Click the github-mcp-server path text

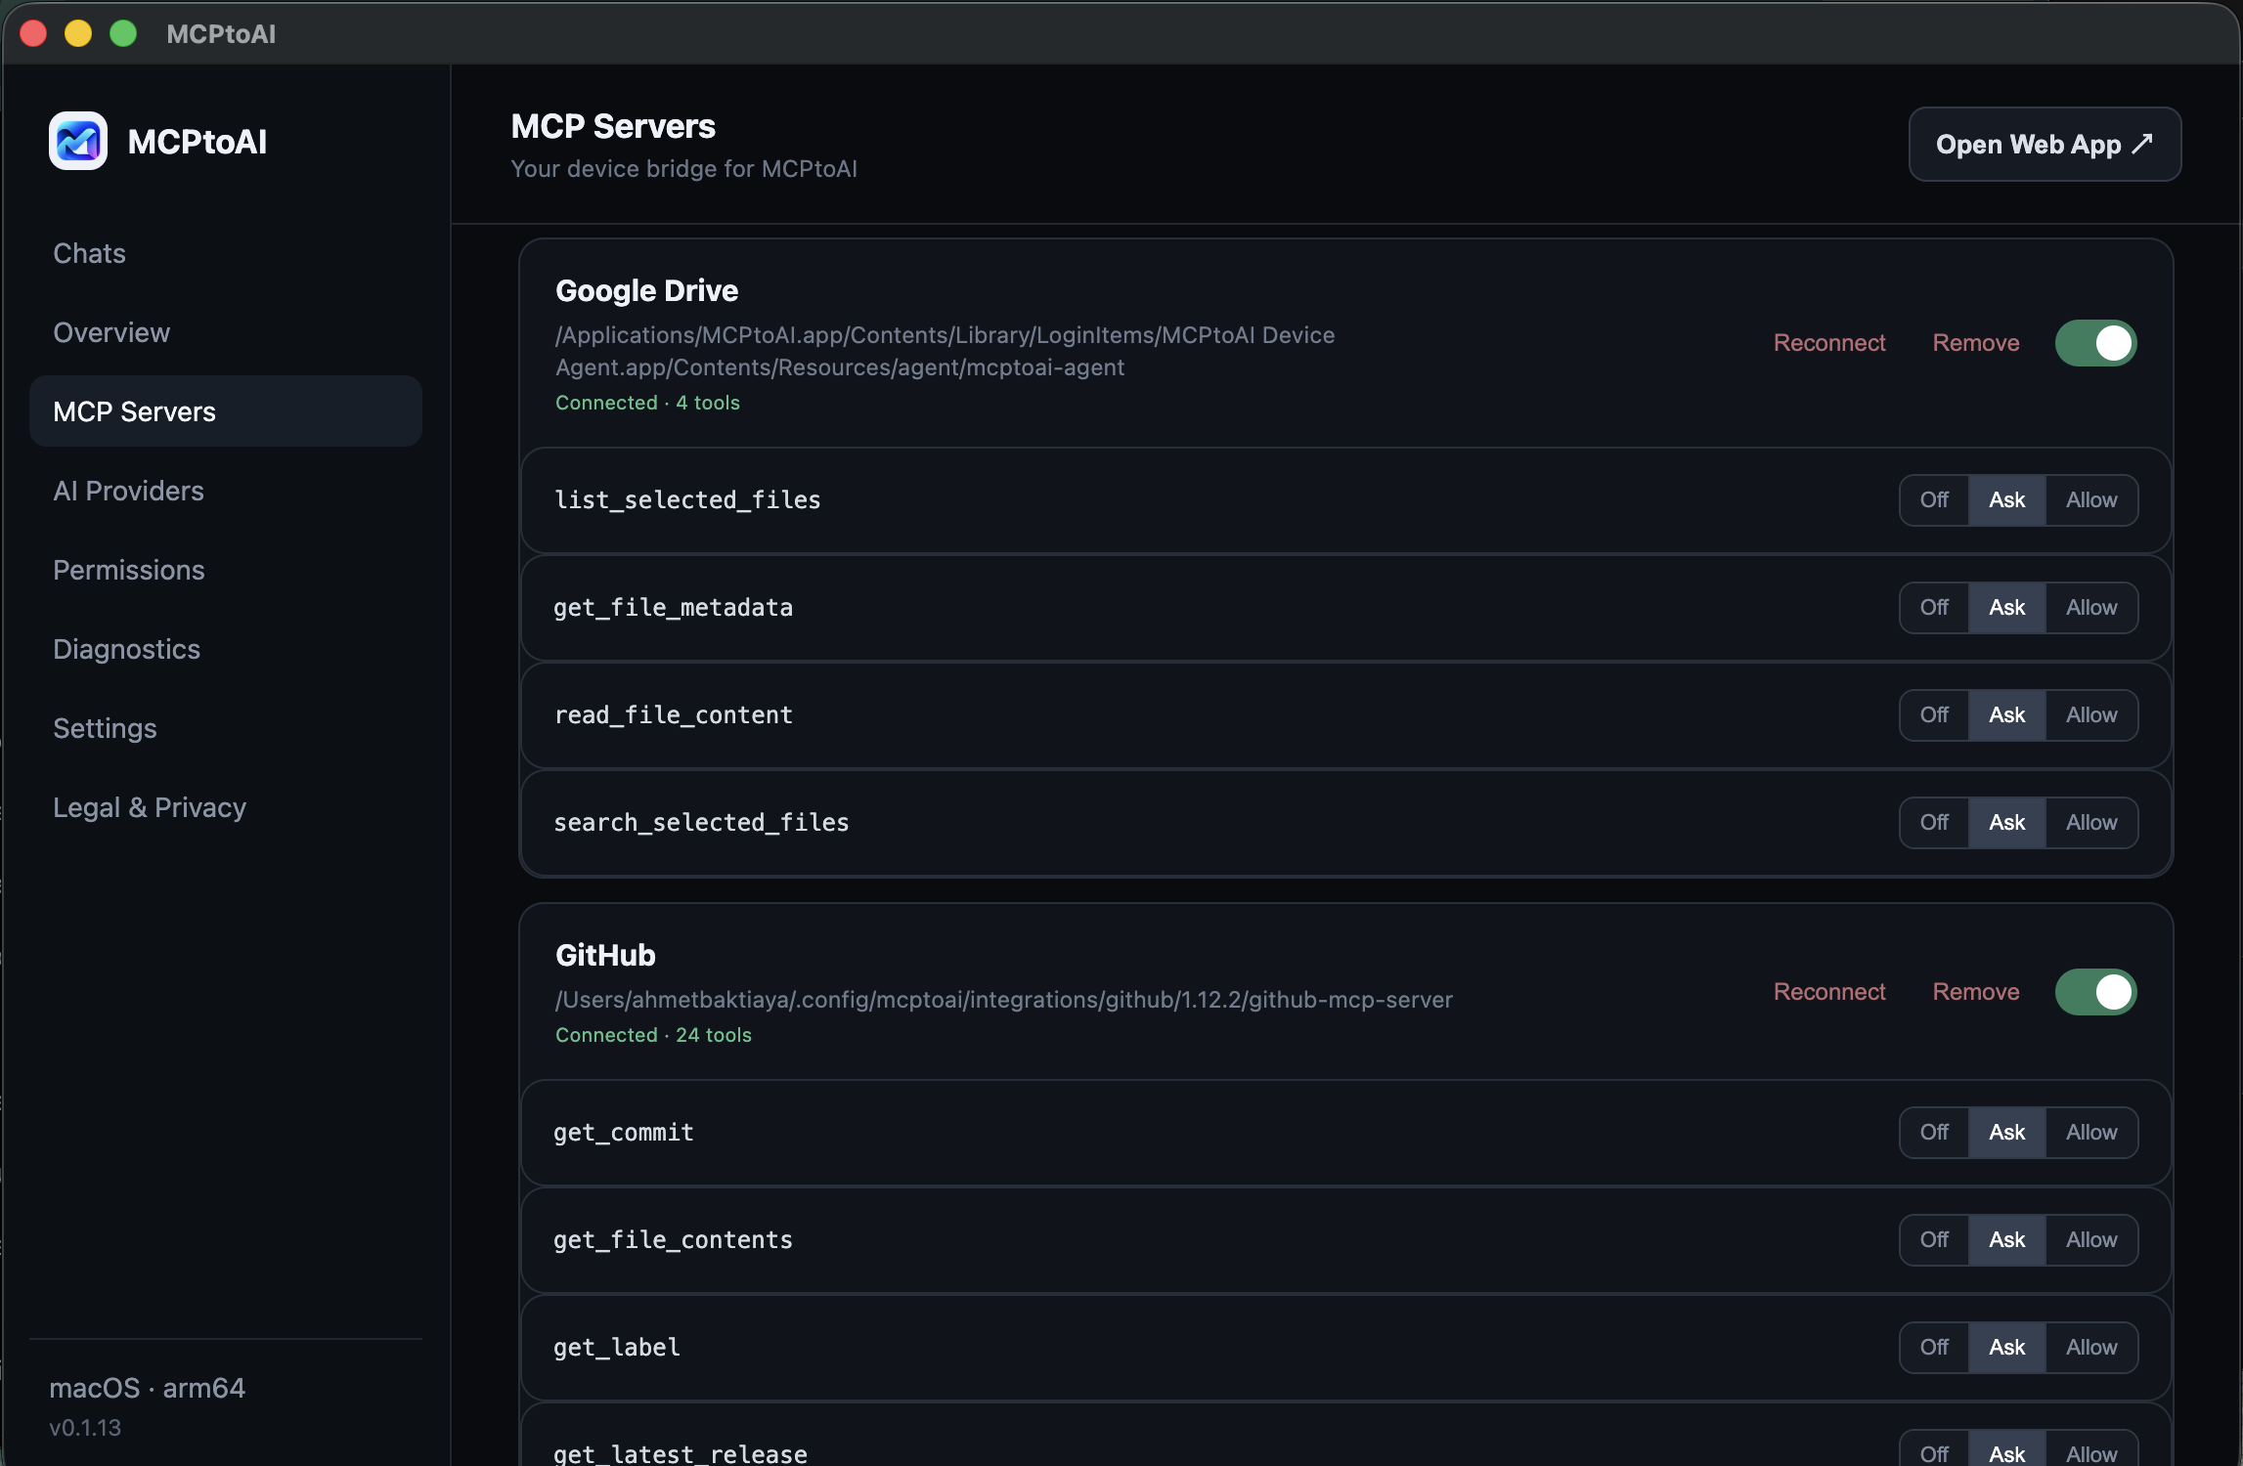(x=1004, y=1000)
